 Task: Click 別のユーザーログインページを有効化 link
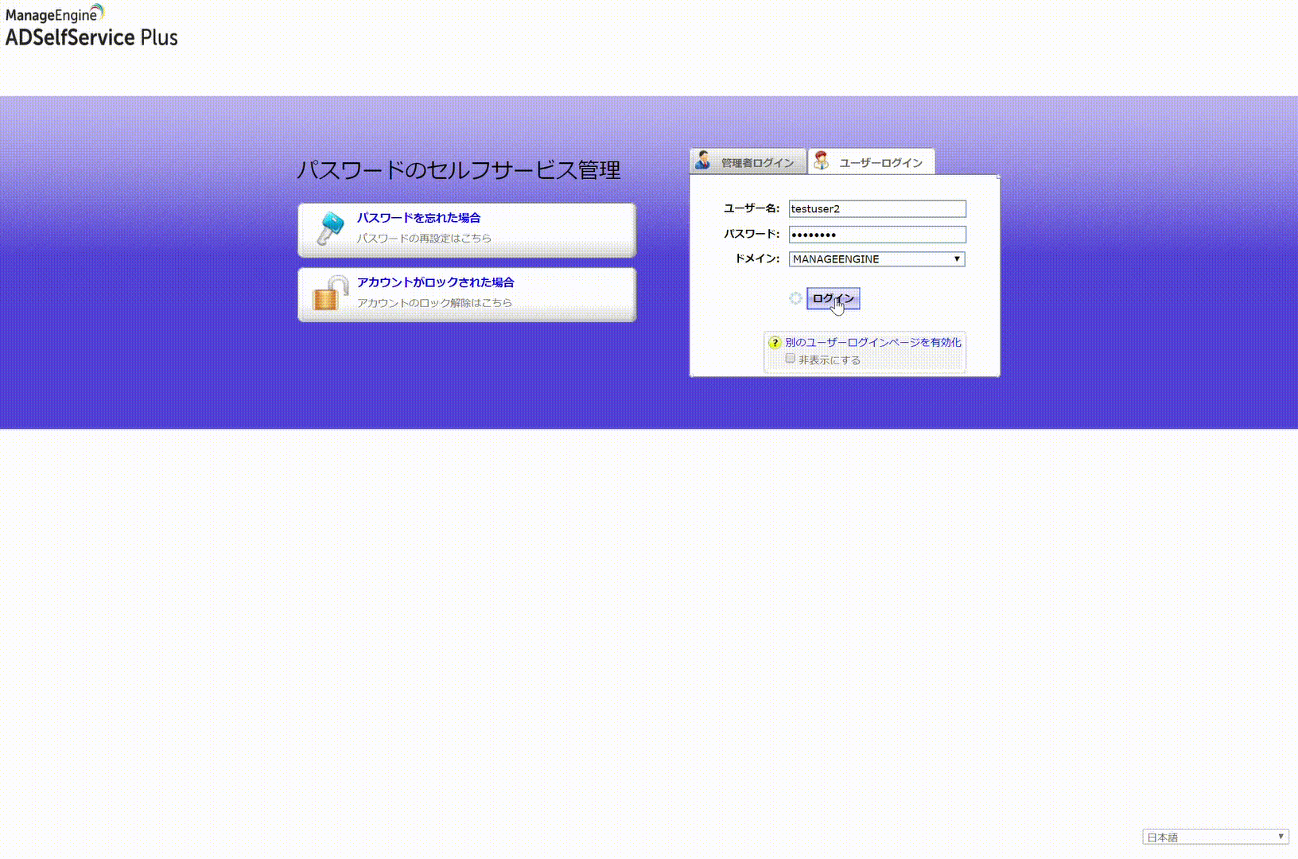[873, 342]
